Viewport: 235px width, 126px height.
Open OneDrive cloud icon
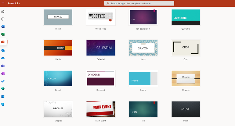click(3, 58)
